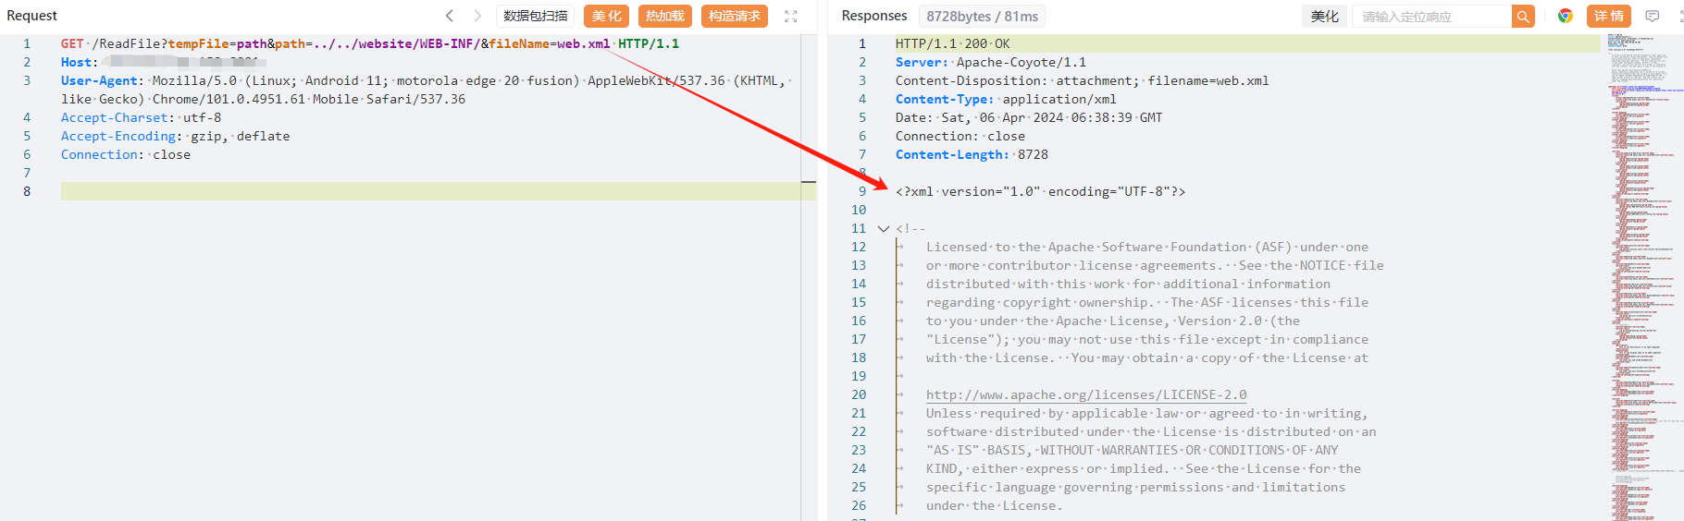This screenshot has height=521, width=1684.
Task: Click line number 20 in response gutter
Action: [859, 394]
